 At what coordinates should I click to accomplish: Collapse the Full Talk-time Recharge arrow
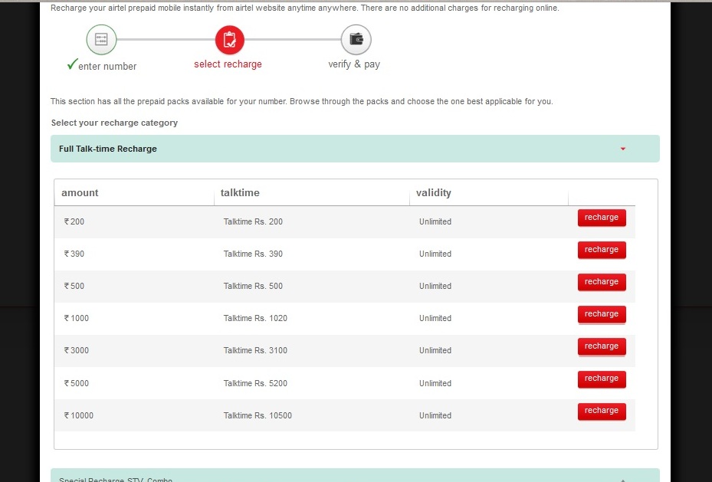pyautogui.click(x=623, y=149)
